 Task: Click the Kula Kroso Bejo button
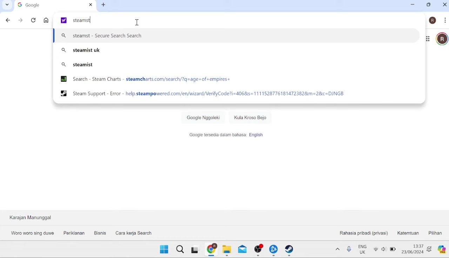250,117
